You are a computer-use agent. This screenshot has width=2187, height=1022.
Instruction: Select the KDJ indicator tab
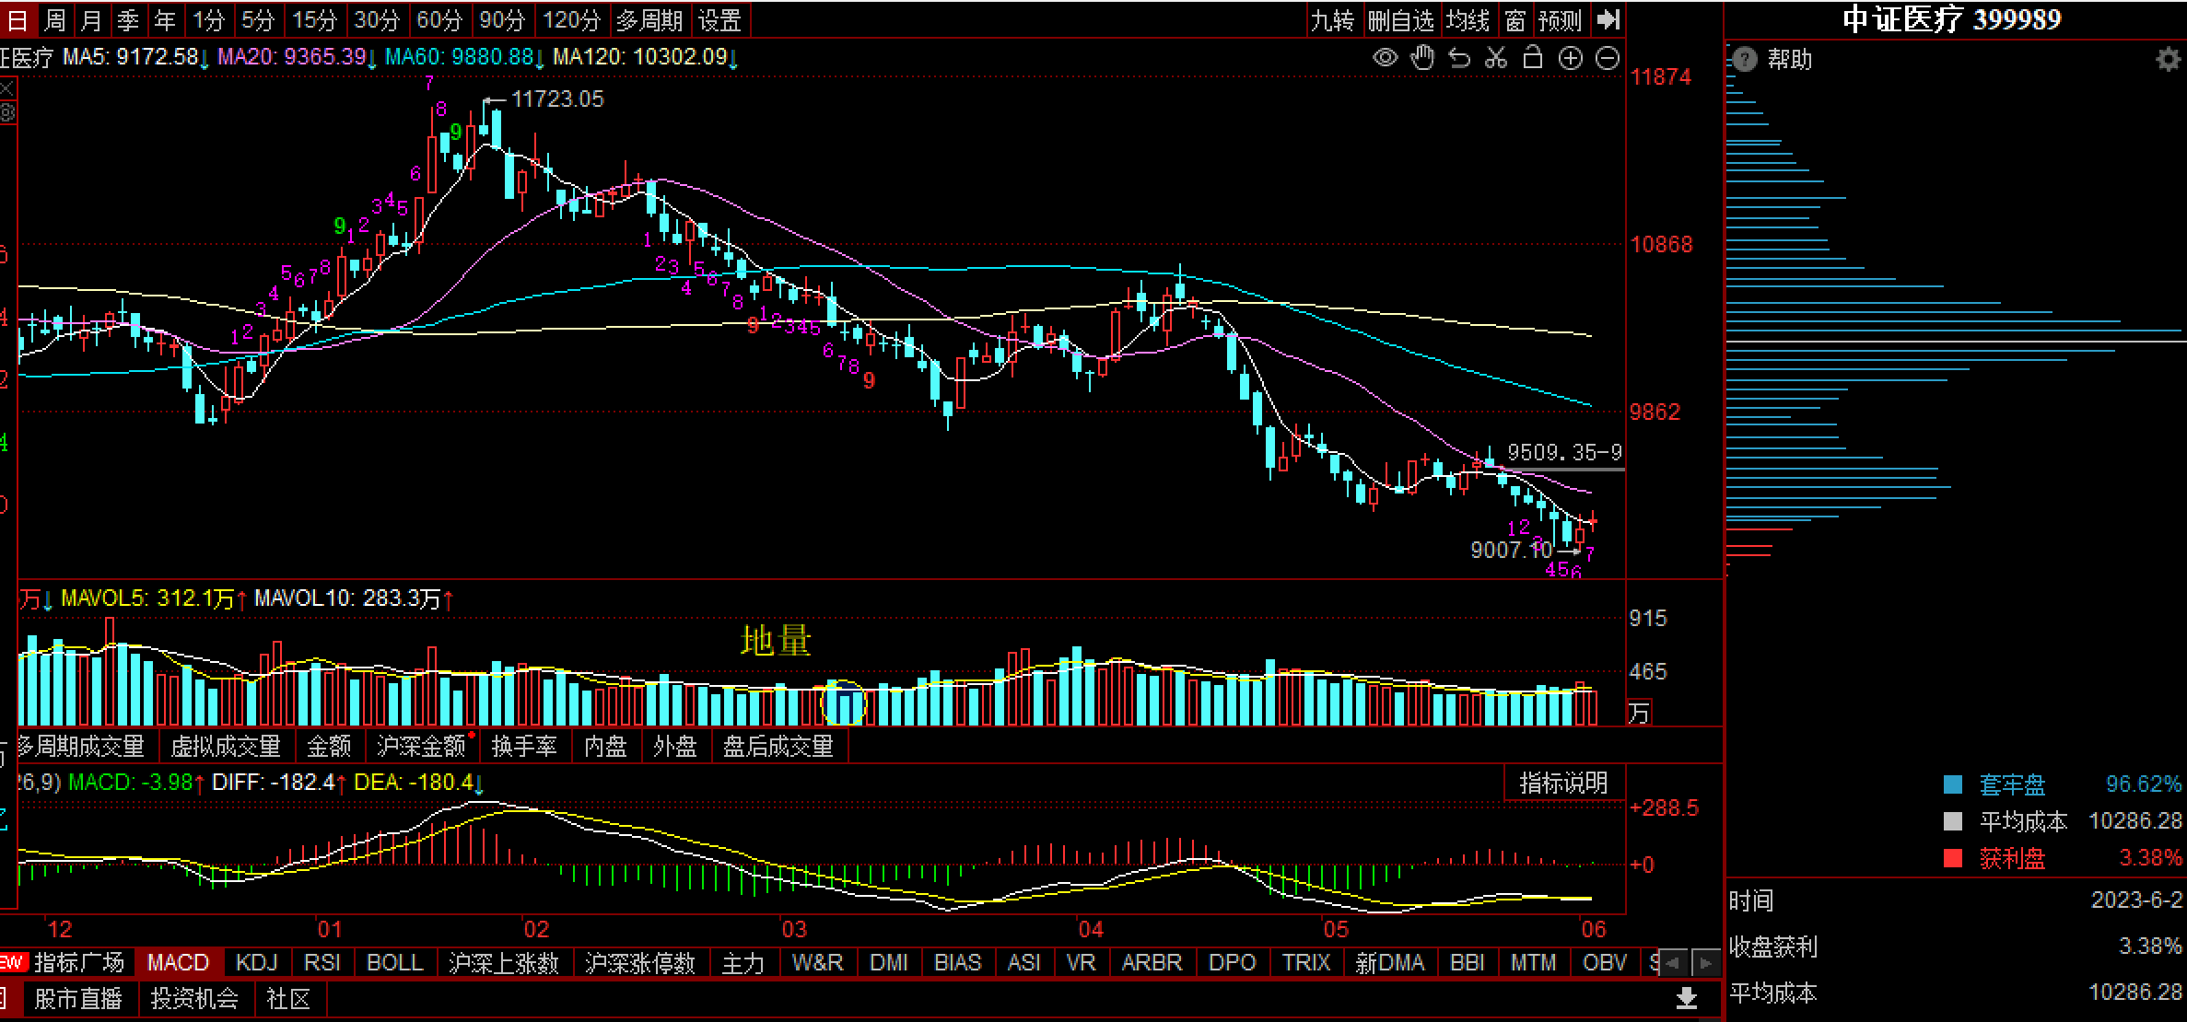(x=256, y=963)
